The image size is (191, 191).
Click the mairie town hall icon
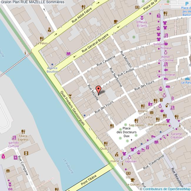click(x=117, y=154)
